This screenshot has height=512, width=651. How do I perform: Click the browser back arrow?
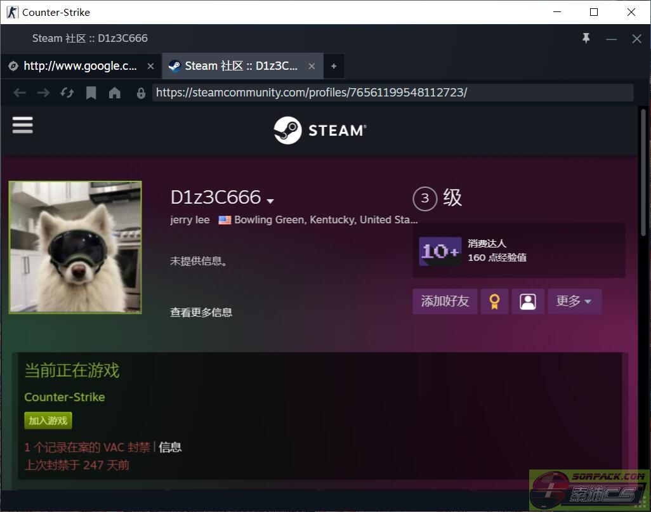[20, 93]
